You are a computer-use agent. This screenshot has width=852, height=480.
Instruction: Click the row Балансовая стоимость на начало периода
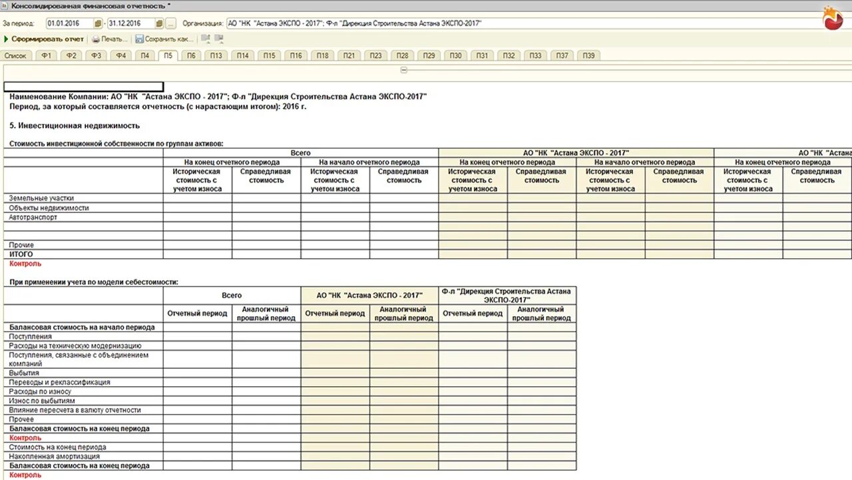point(82,328)
